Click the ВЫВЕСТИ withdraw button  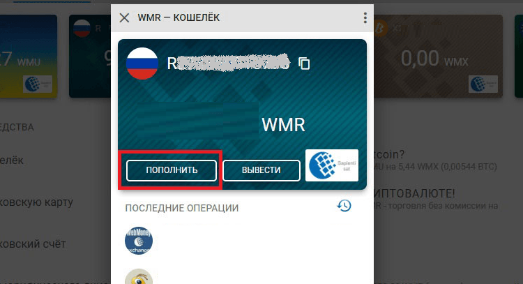[x=261, y=170]
